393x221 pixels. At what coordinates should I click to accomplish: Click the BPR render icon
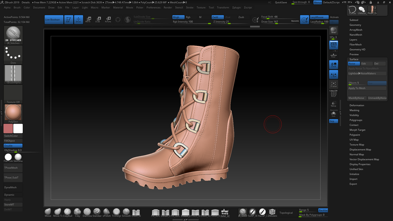[x=334, y=31]
